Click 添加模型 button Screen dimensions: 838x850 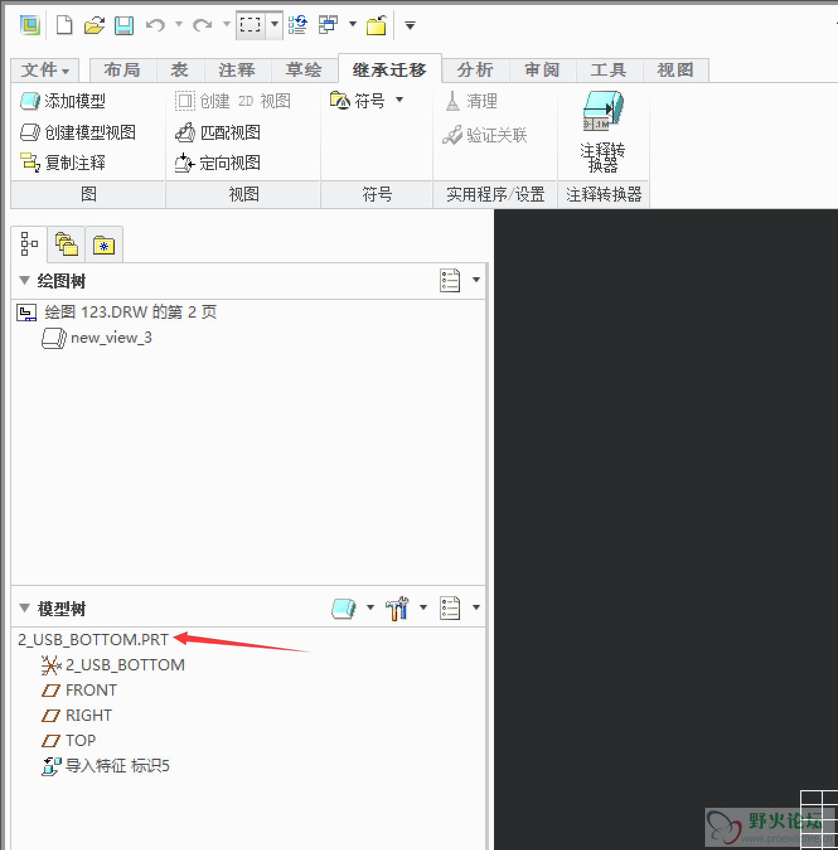pyautogui.click(x=62, y=101)
